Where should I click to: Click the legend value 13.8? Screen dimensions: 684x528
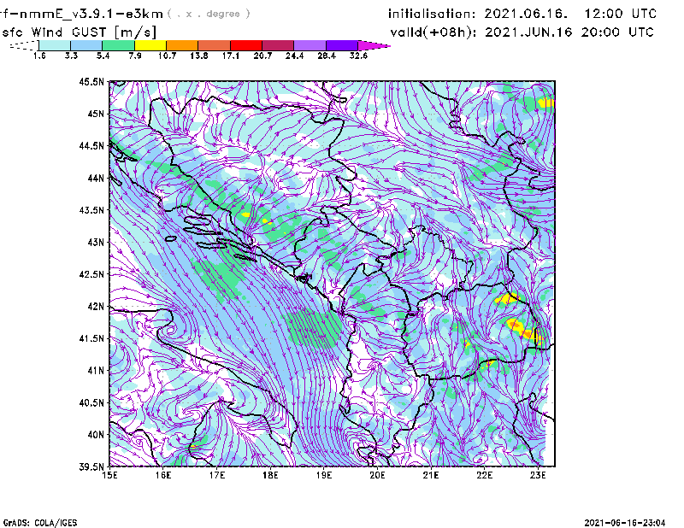(199, 56)
